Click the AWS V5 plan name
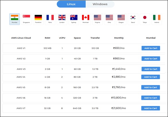This screenshot has width=168, height=117. pyautogui.click(x=21, y=87)
